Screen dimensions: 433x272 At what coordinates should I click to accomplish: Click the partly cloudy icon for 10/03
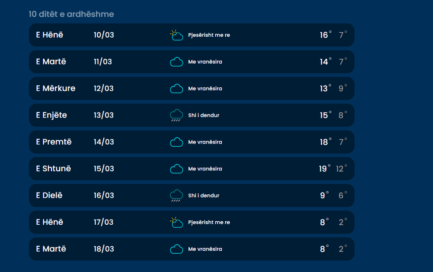(176, 35)
